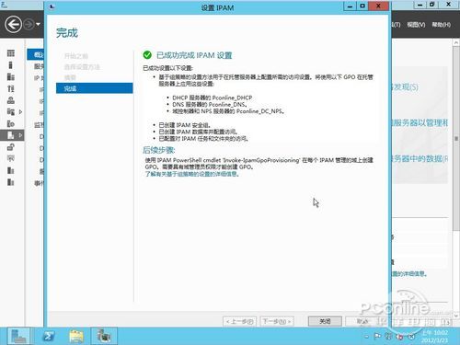460x345 pixels.
Task: Click the Action Center flag tray icon
Action: pyautogui.click(x=377, y=337)
